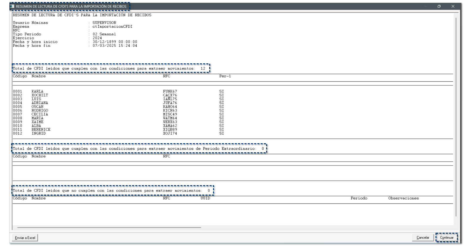
Task: Click the RFC value IAÑL75
Action: click(x=170, y=99)
